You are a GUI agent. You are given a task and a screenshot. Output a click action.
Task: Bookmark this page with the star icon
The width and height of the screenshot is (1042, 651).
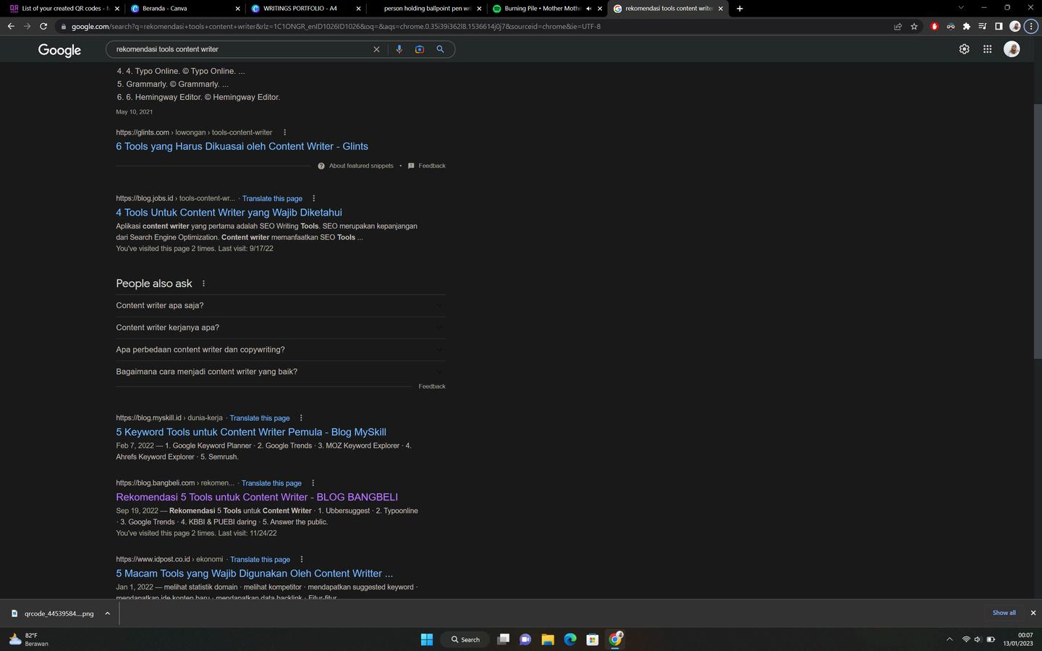coord(914,26)
